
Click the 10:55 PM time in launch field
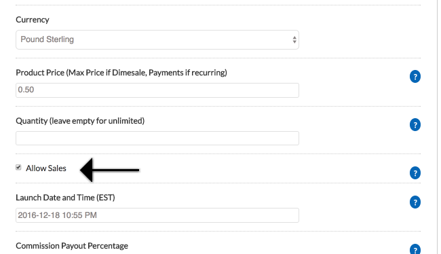[79, 215]
